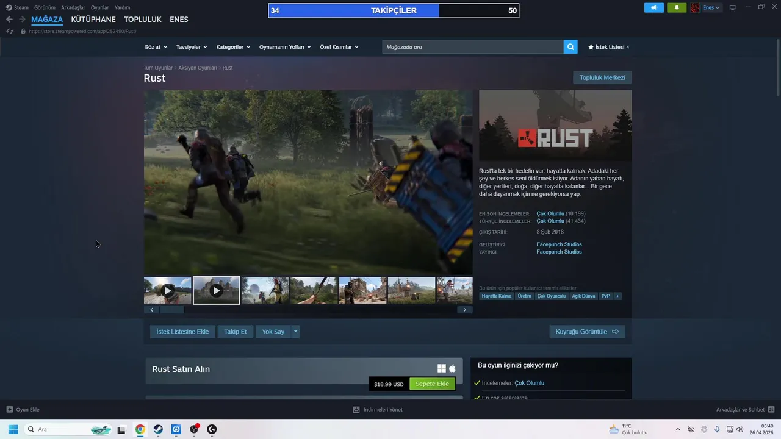781x439 pixels.
Task: Click the Kuyruğu Görüntüle button
Action: pos(587,332)
